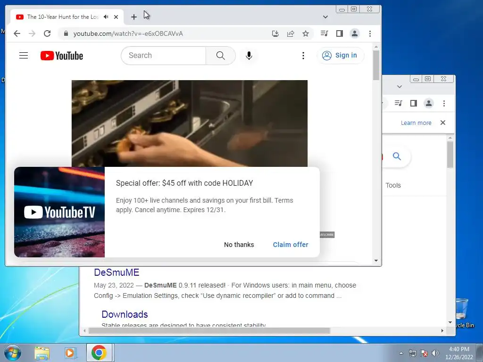This screenshot has width=483, height=362.
Task: Toggle side panel in back Chrome window
Action: [413, 103]
